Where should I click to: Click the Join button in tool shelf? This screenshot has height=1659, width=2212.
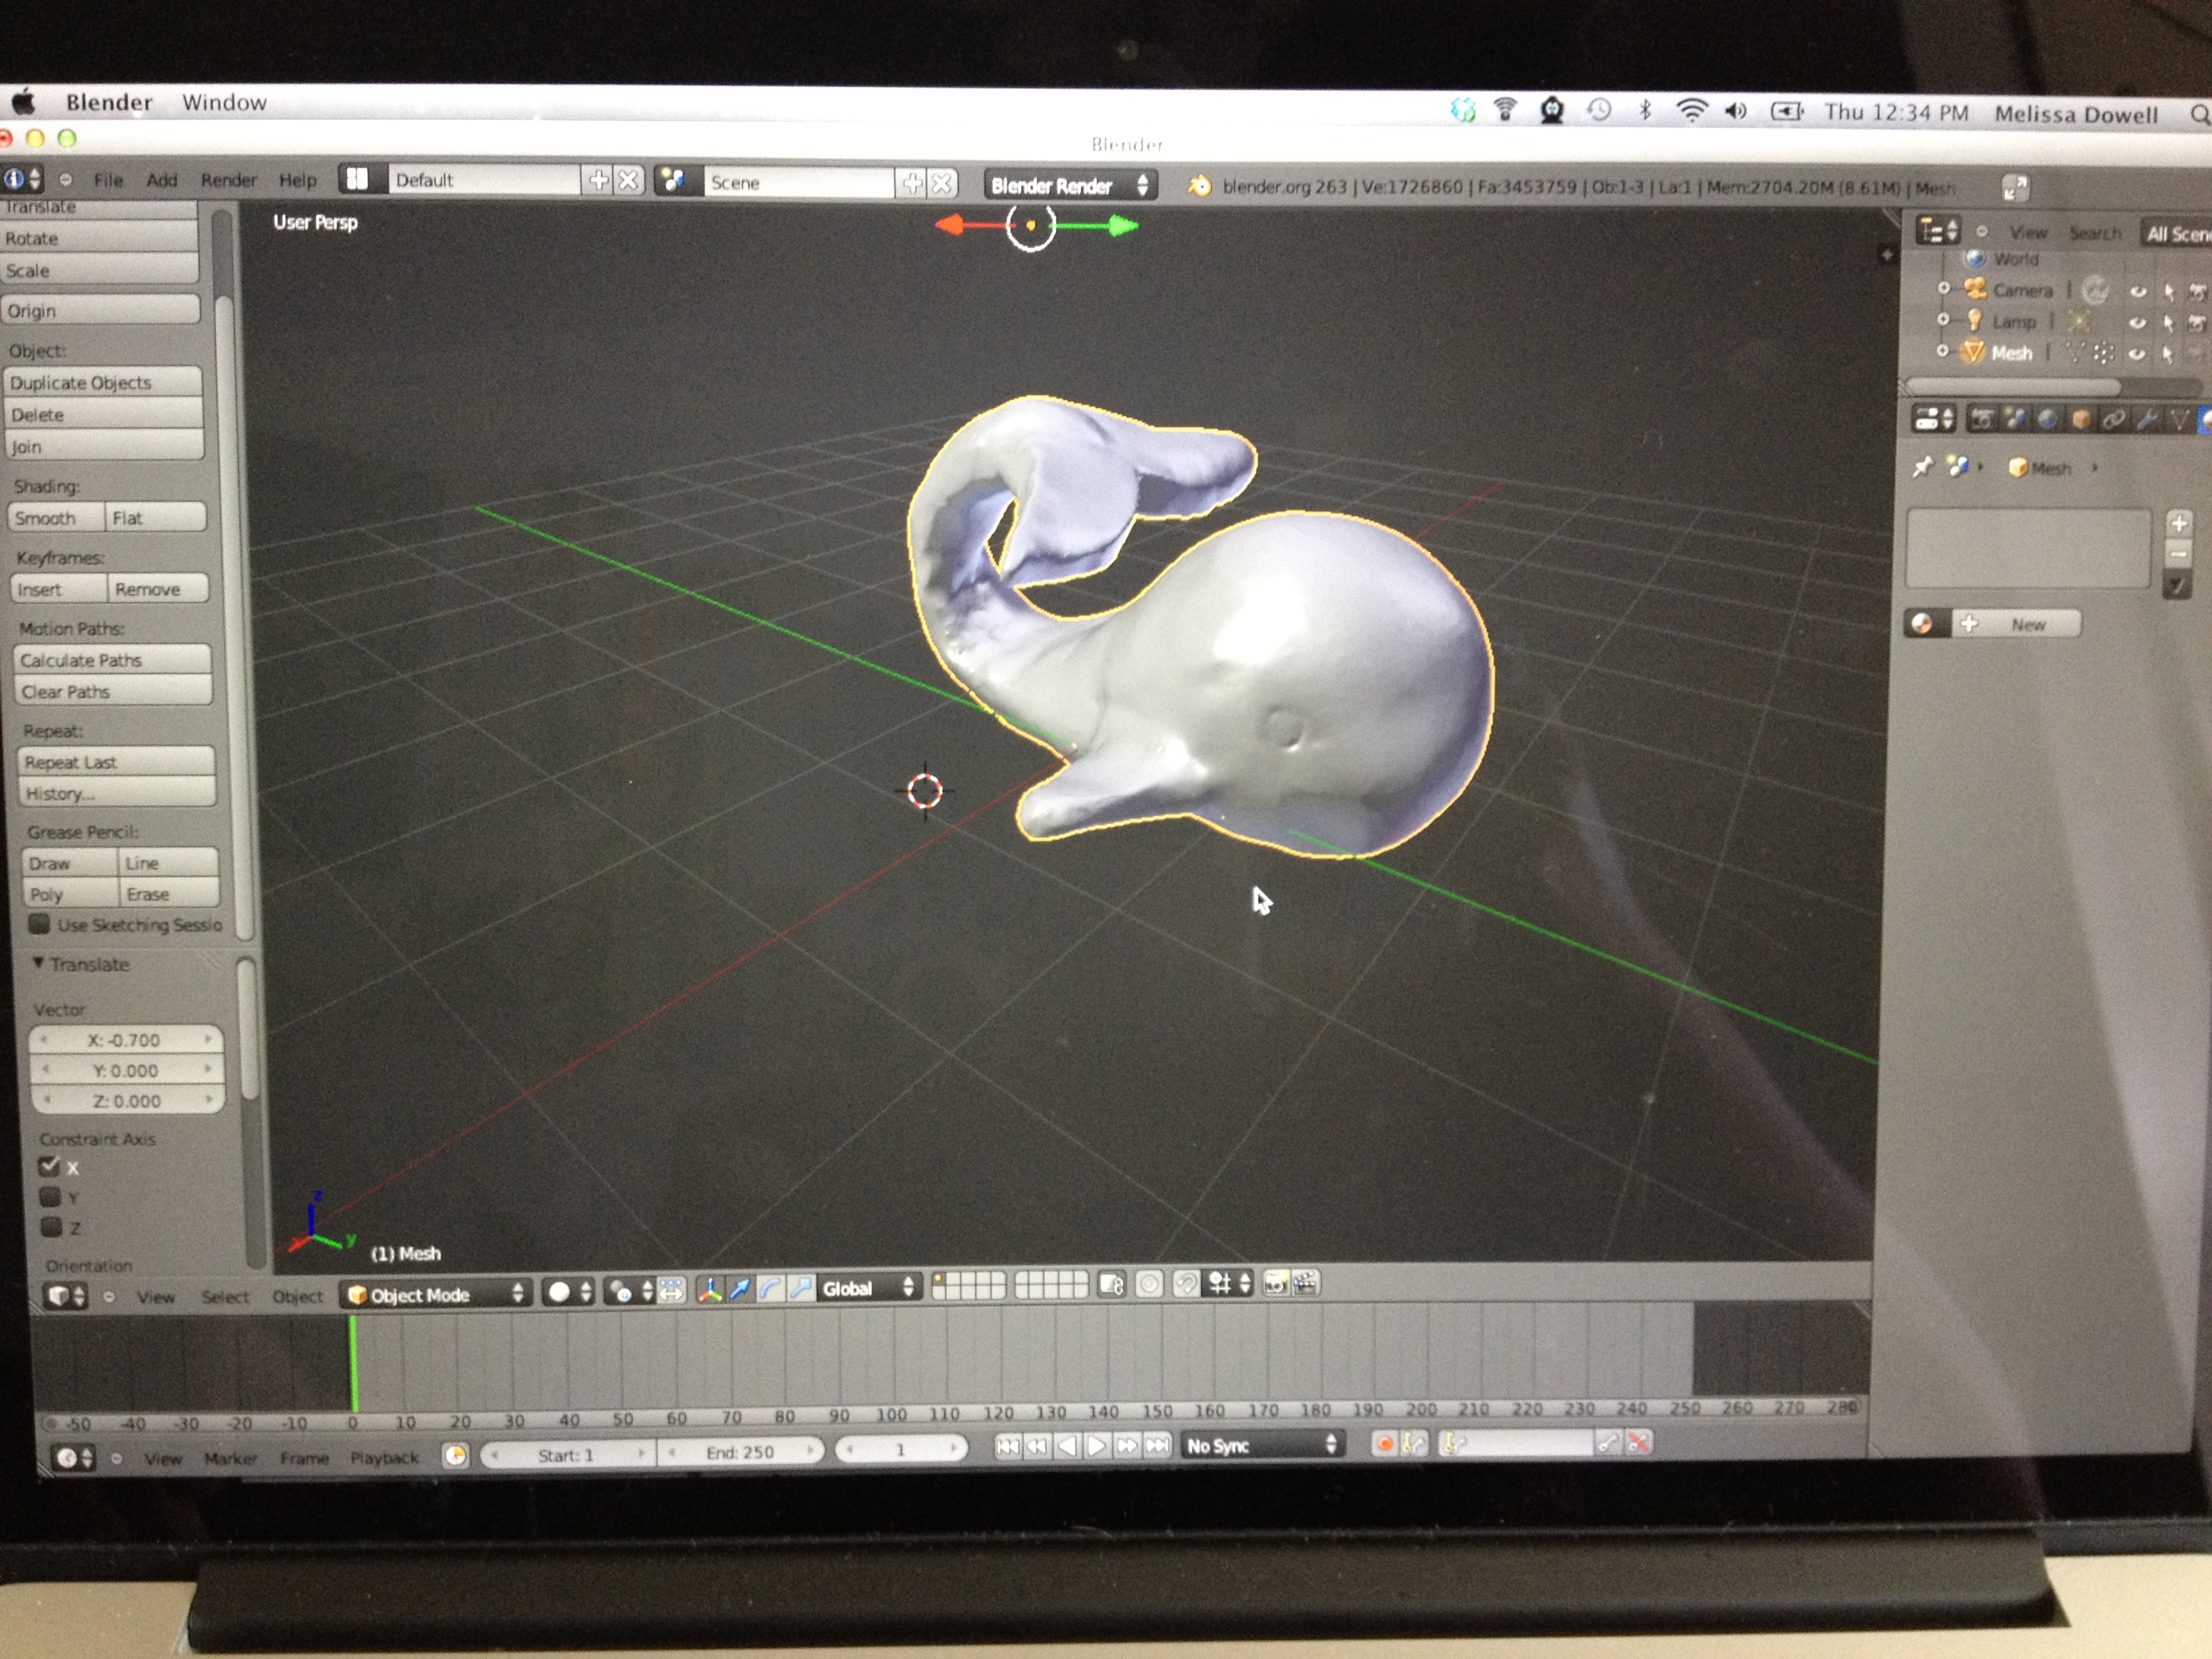pyautogui.click(x=105, y=446)
